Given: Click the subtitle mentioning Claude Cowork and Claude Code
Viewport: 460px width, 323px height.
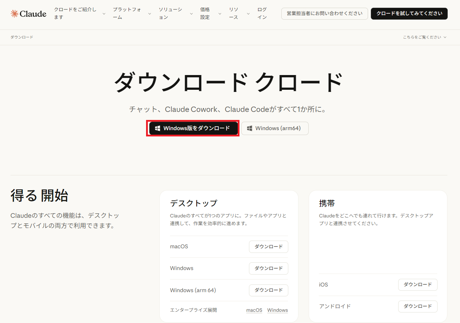Looking at the screenshot, I should pos(229,109).
